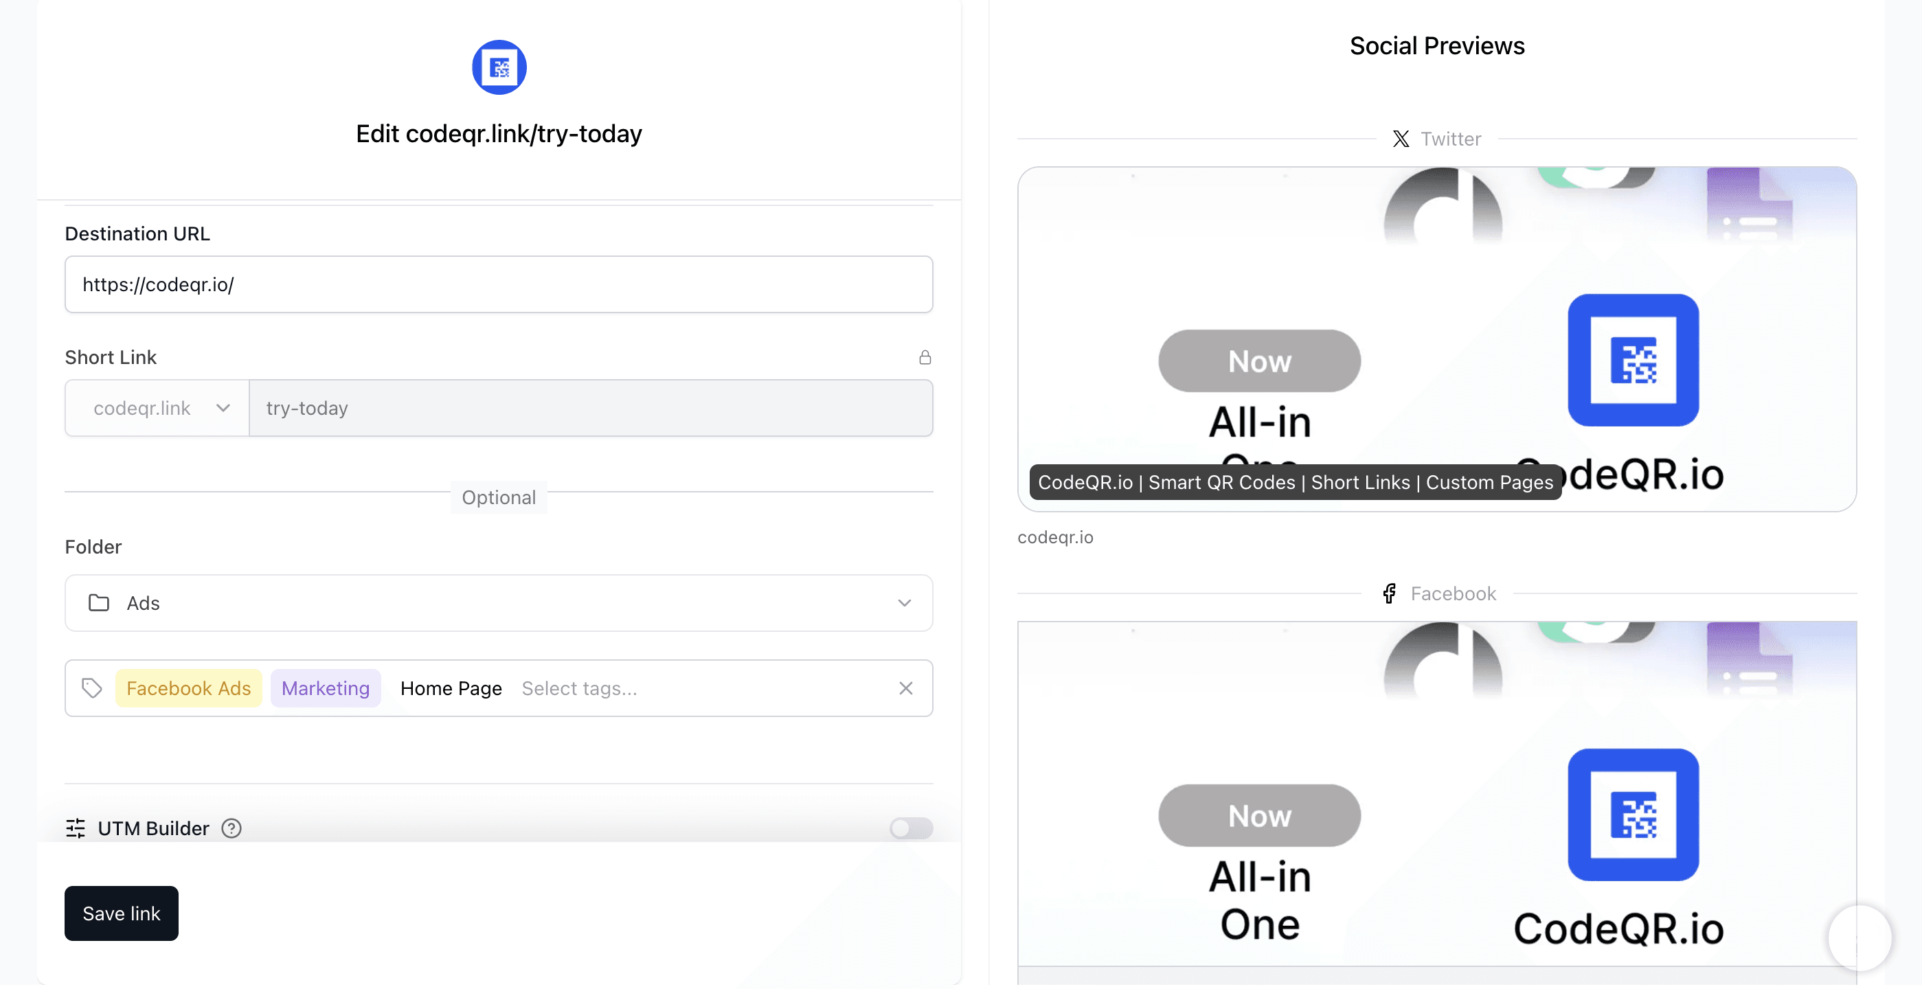Select the Home Page tag suggestion

point(451,687)
